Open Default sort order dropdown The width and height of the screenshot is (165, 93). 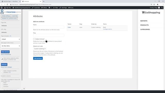[40, 49]
